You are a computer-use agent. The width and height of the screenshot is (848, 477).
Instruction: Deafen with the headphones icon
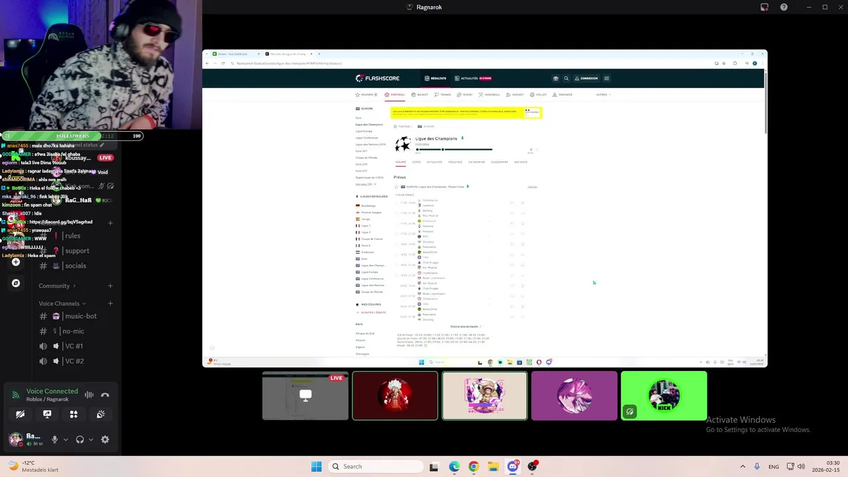(x=80, y=439)
